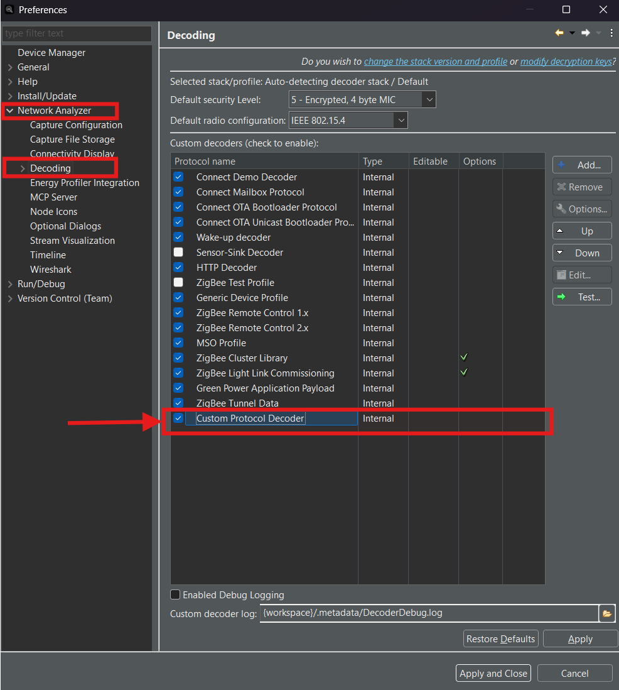The image size is (619, 690).
Task: Check Enabled Debug Logging
Action: coord(175,595)
